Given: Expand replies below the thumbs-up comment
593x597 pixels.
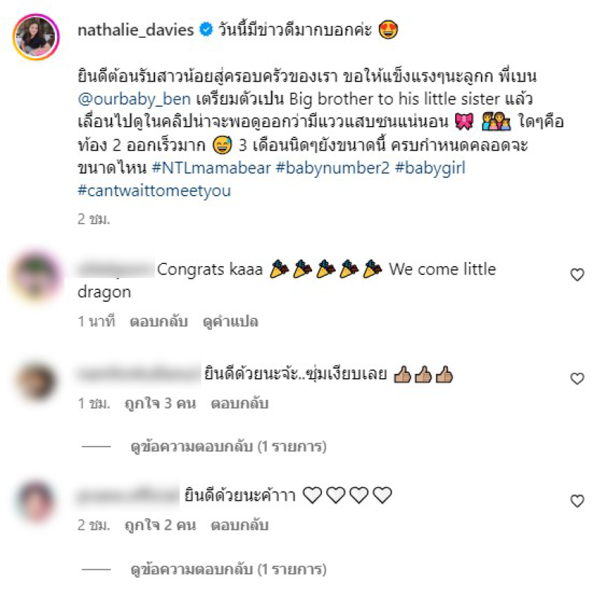Looking at the screenshot, I should pyautogui.click(x=228, y=446).
